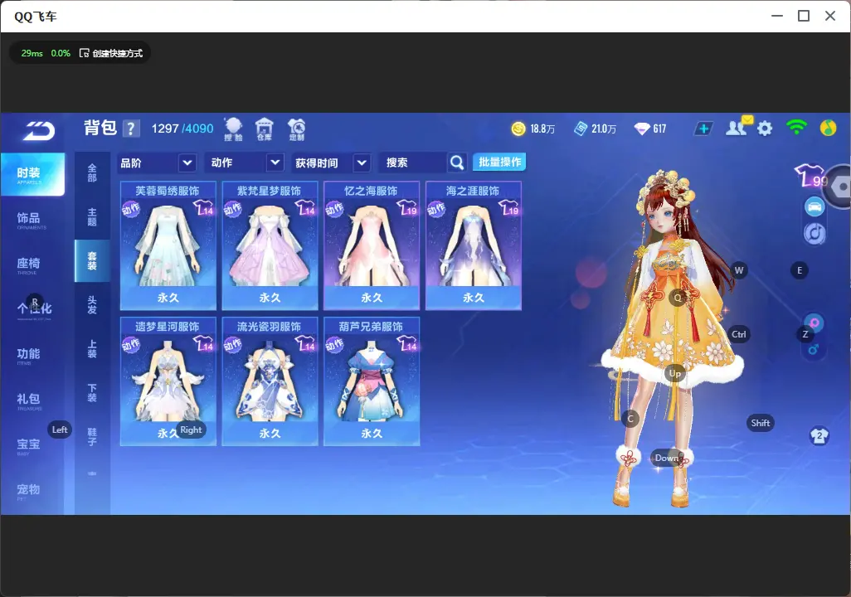851x597 pixels.
Task: Click the green Wi-Fi signal icon
Action: [796, 128]
